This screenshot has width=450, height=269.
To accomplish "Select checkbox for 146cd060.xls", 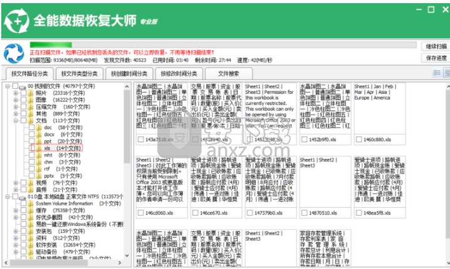I will click(x=140, y=213).
